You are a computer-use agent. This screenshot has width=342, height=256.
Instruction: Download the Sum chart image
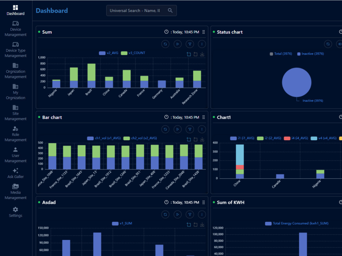click(202, 54)
